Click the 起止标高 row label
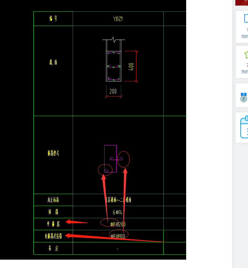 pos(53,200)
